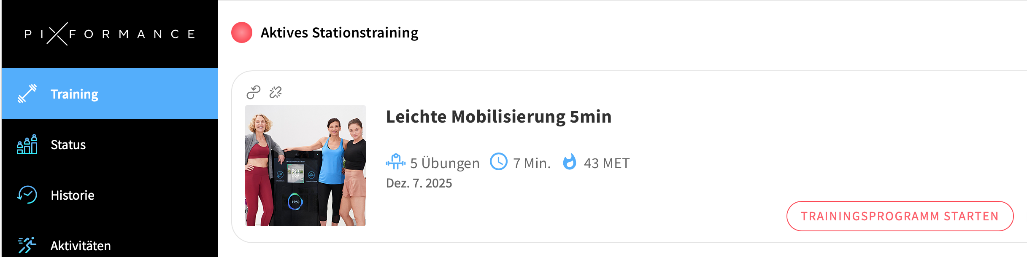Click the Status bar-chart people icon
This screenshot has width=1027, height=257.
(27, 145)
